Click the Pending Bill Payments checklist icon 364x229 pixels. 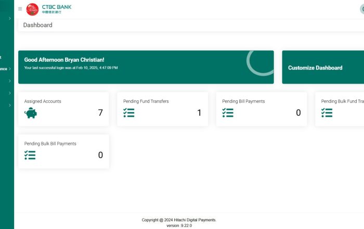pos(228,113)
